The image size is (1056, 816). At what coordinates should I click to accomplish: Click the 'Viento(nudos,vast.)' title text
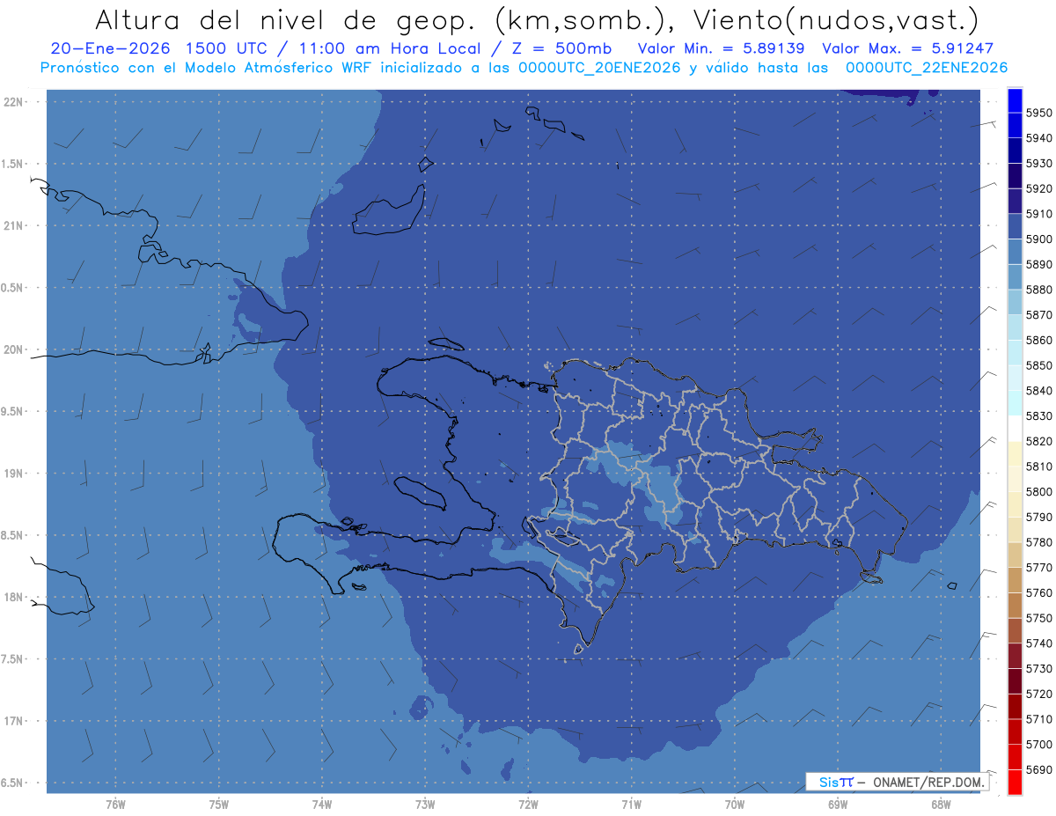[834, 19]
